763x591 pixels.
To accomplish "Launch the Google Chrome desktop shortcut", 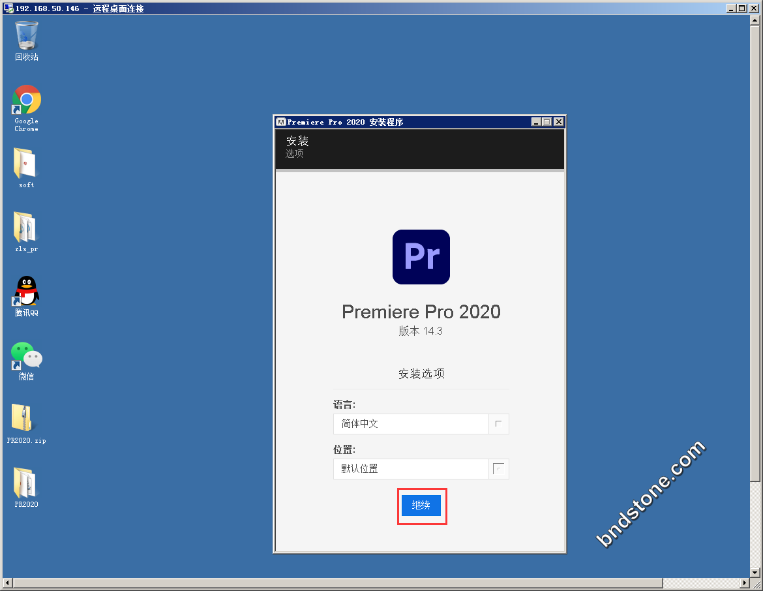I will 27,100.
